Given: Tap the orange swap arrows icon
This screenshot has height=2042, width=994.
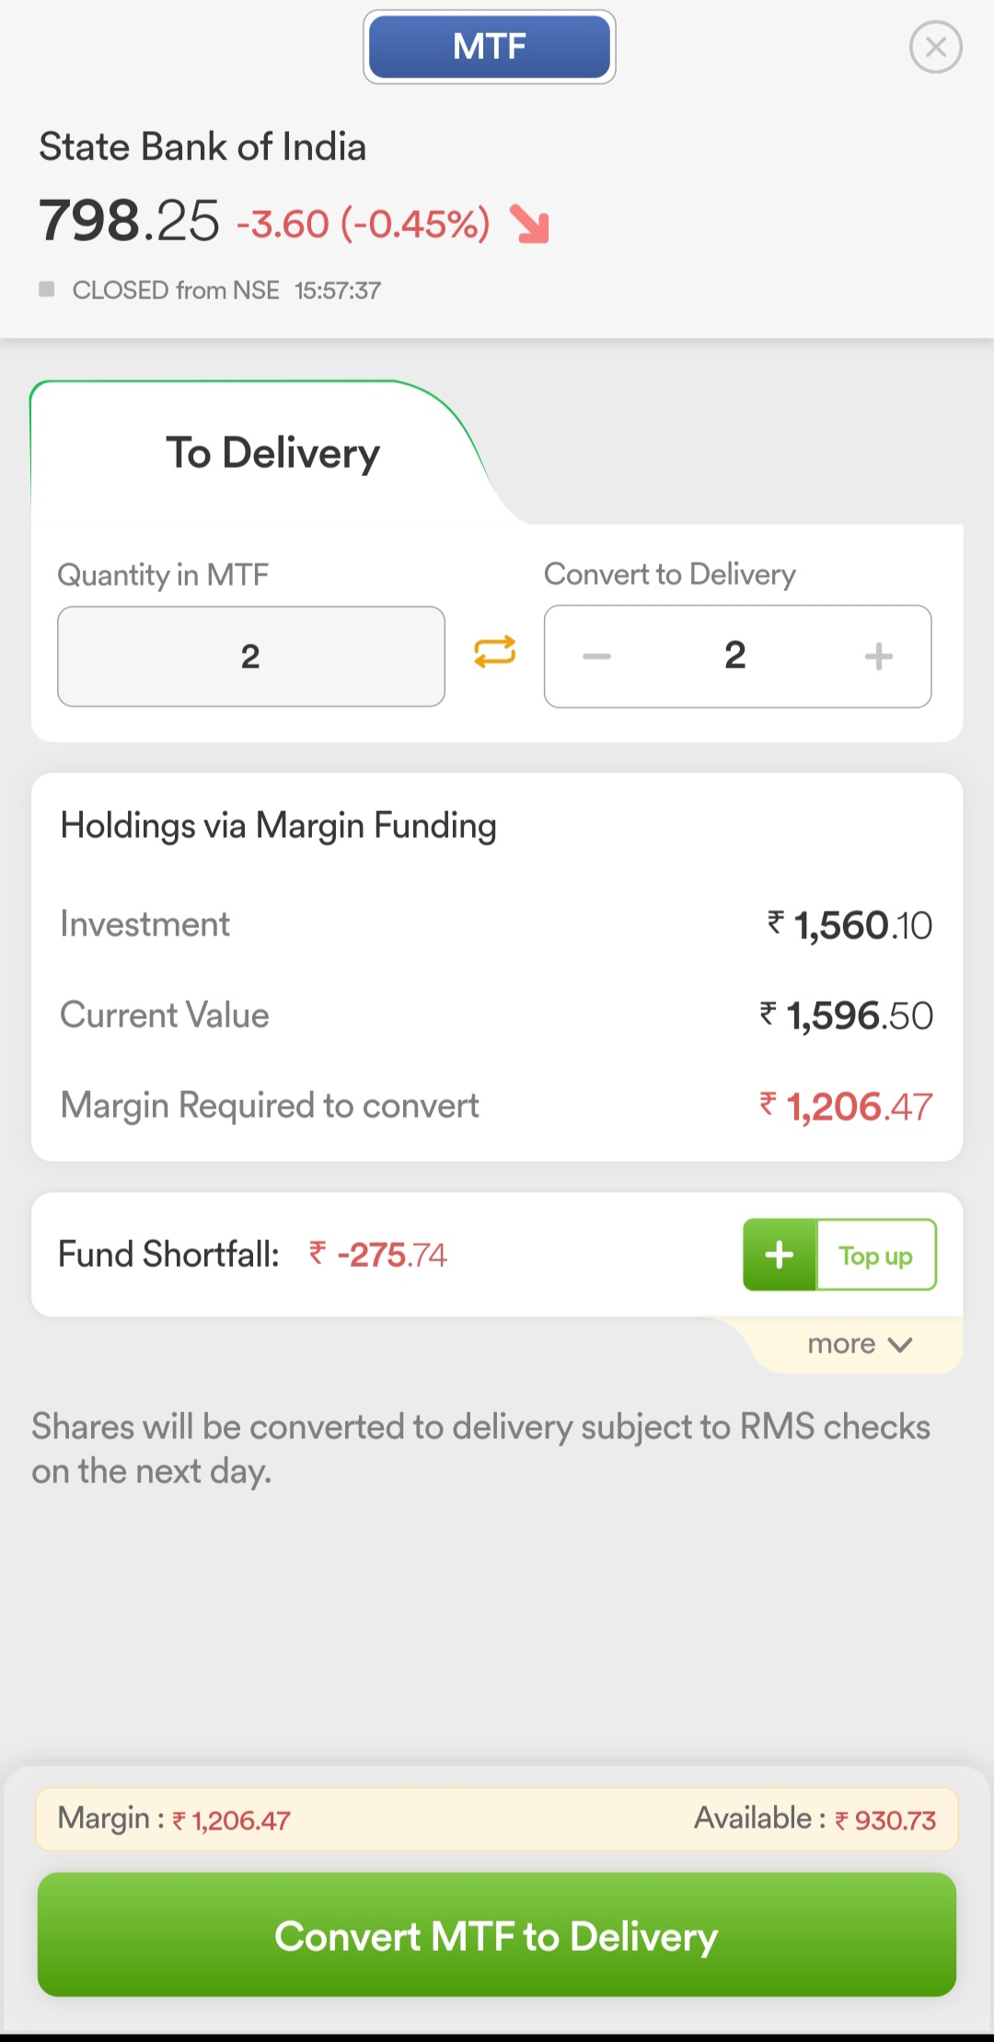Looking at the screenshot, I should click(494, 653).
